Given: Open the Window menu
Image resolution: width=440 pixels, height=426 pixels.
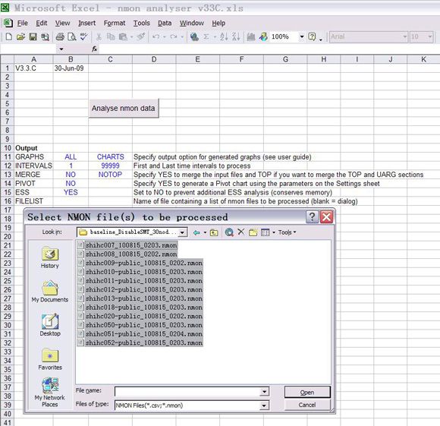Looking at the screenshot, I should point(192,23).
